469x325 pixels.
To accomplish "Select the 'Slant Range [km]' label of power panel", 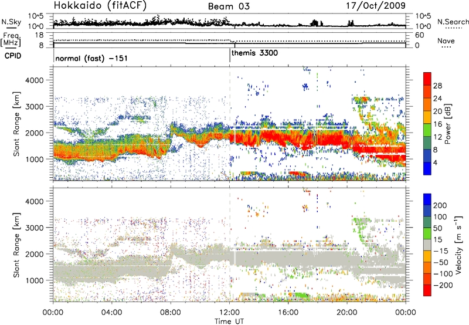I will coord(16,124).
